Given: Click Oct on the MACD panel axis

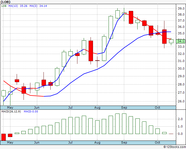Looking at the screenshot, I should tap(158, 142).
